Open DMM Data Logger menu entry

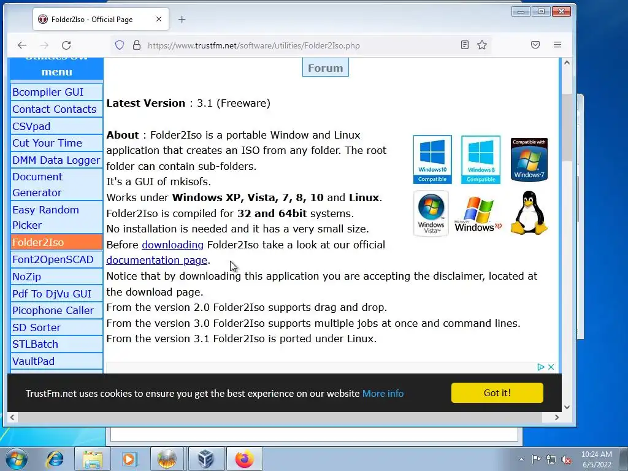coord(56,160)
